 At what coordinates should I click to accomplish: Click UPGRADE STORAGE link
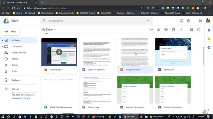[x=21, y=99]
